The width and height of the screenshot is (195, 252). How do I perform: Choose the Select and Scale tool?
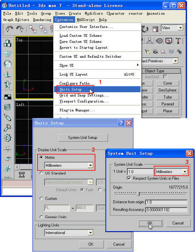point(155,29)
